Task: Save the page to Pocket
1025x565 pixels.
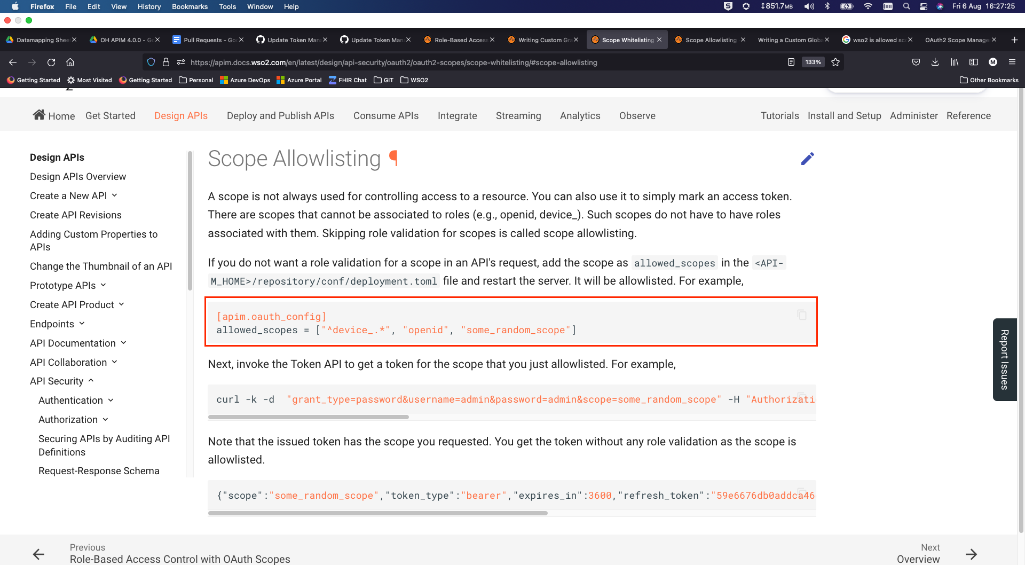Action: coord(916,62)
